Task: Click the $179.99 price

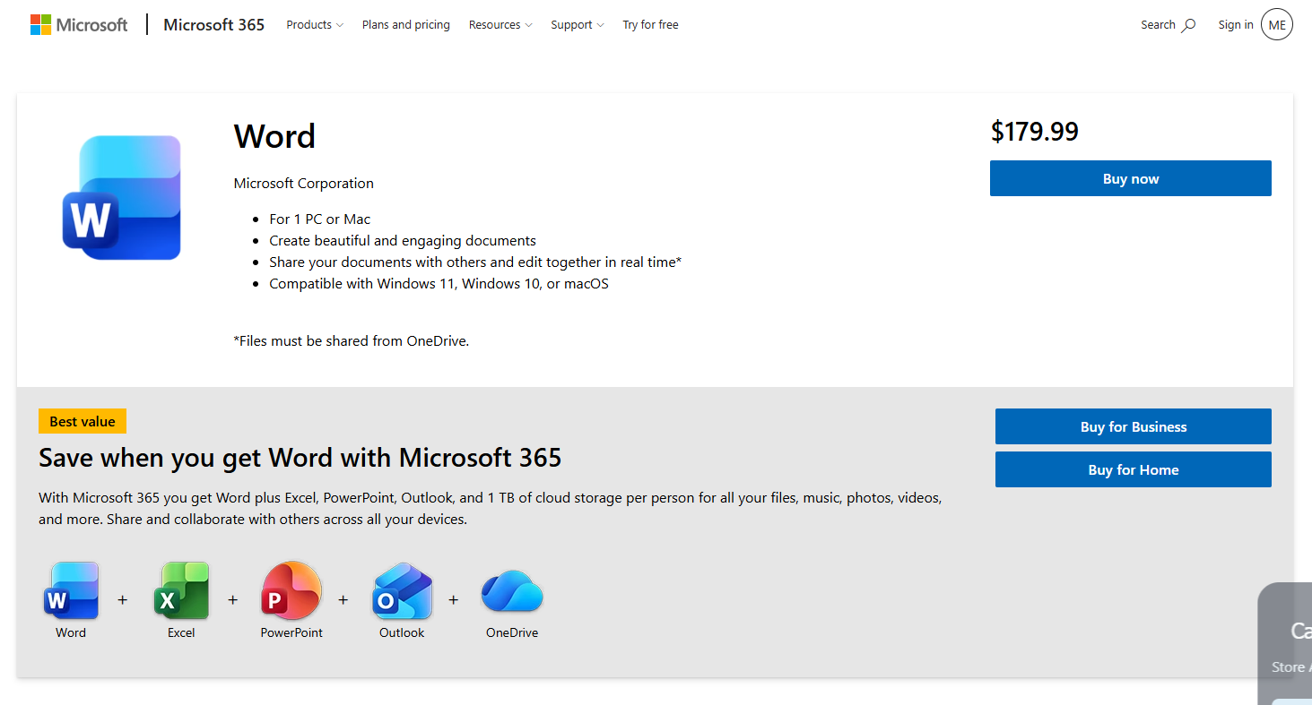Action: (x=1035, y=132)
